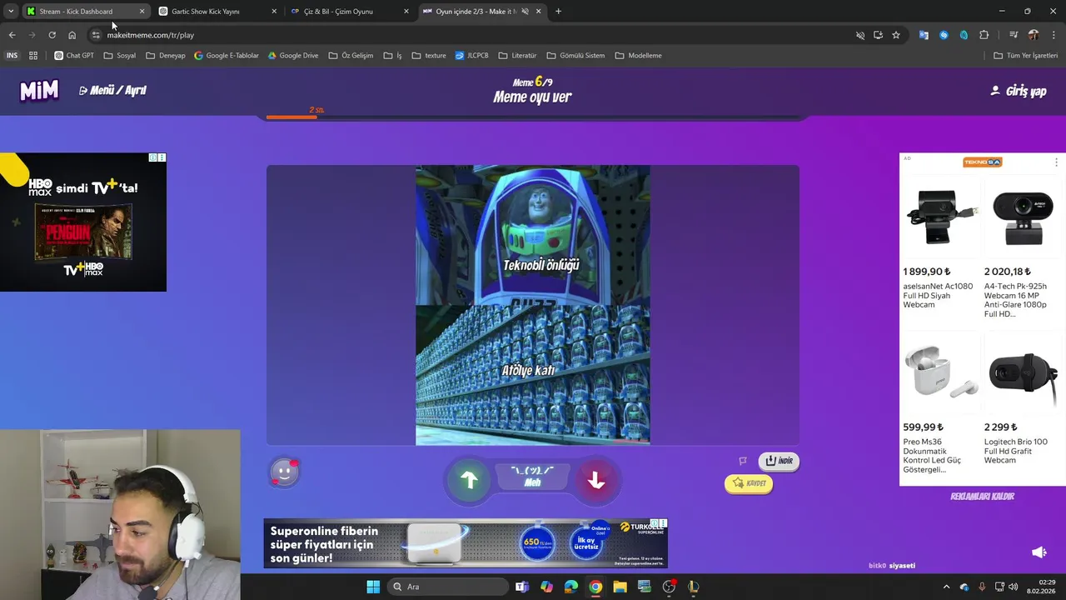
Task: Open the tab search dropdown arrow
Action: point(10,12)
